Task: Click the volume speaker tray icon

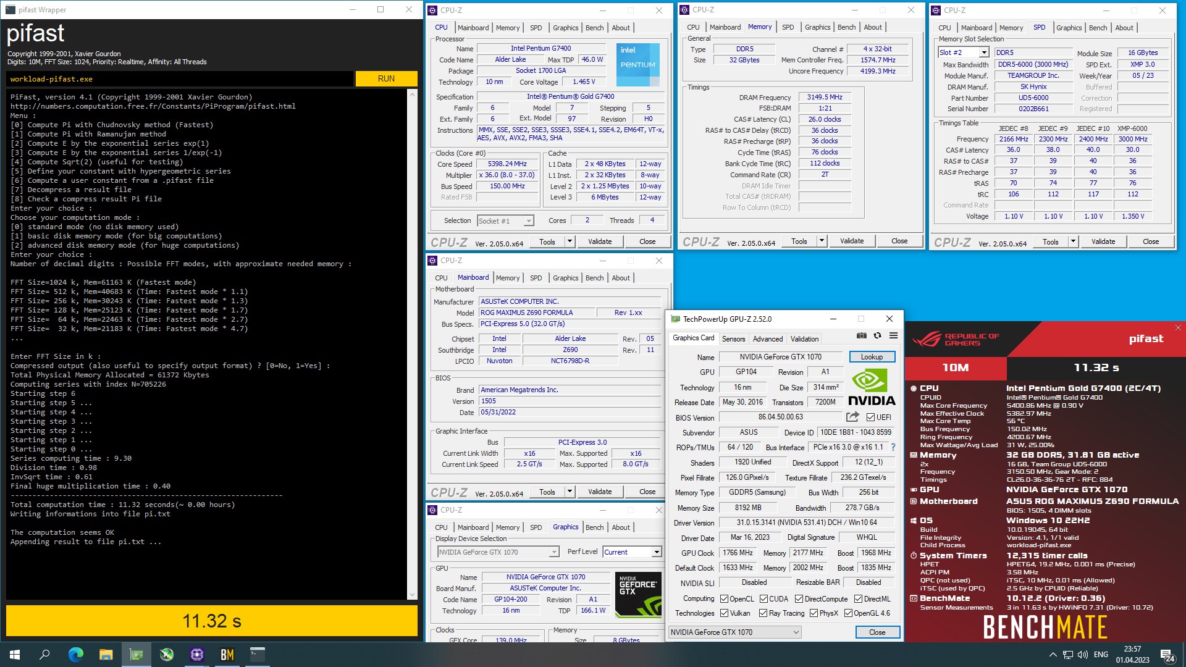Action: tap(1083, 655)
